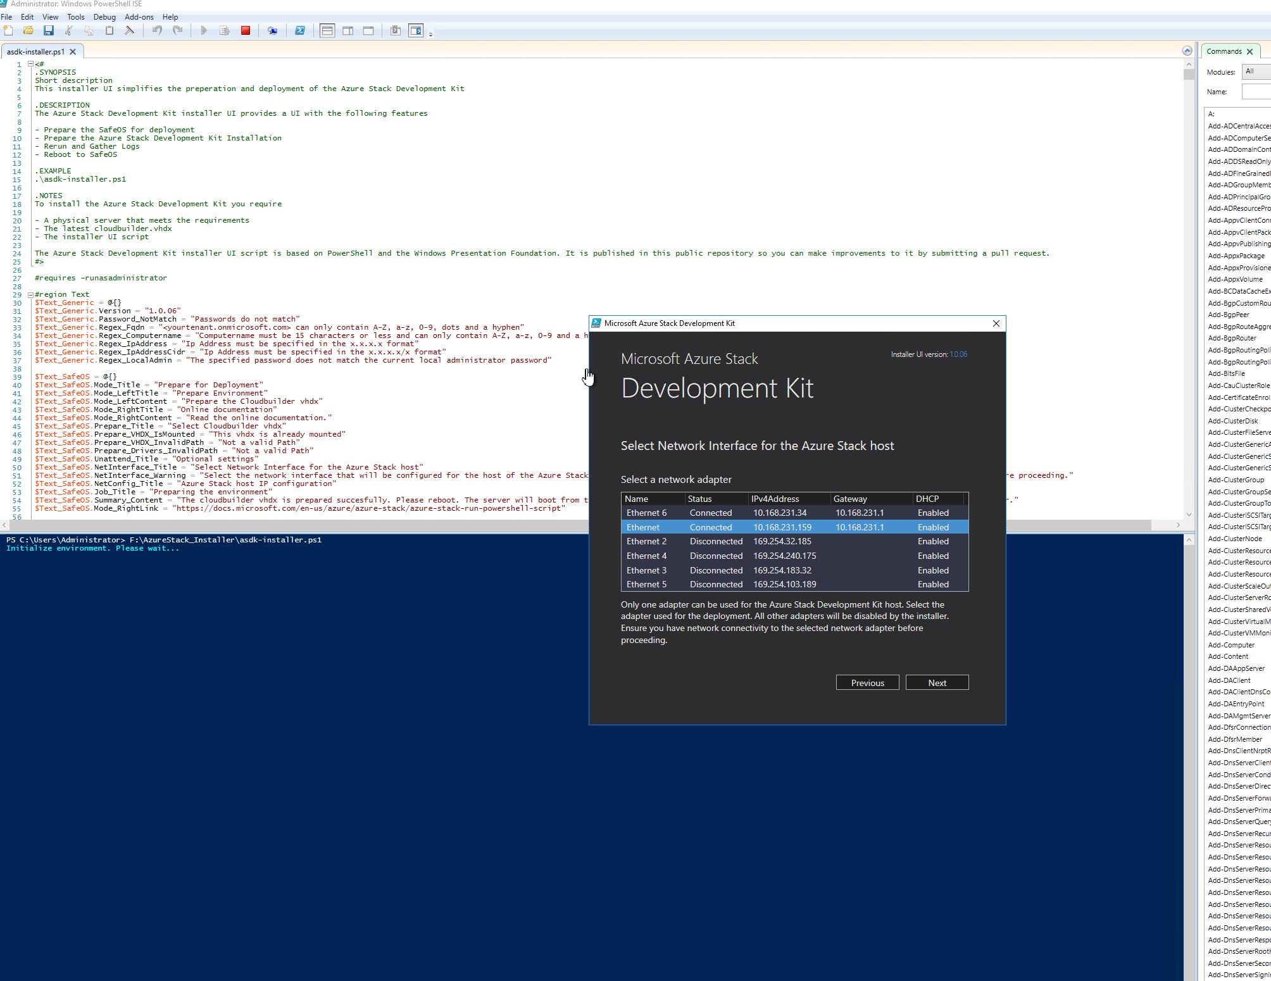The height and width of the screenshot is (981, 1271).
Task: Copy selection in toolbar
Action: click(x=89, y=30)
